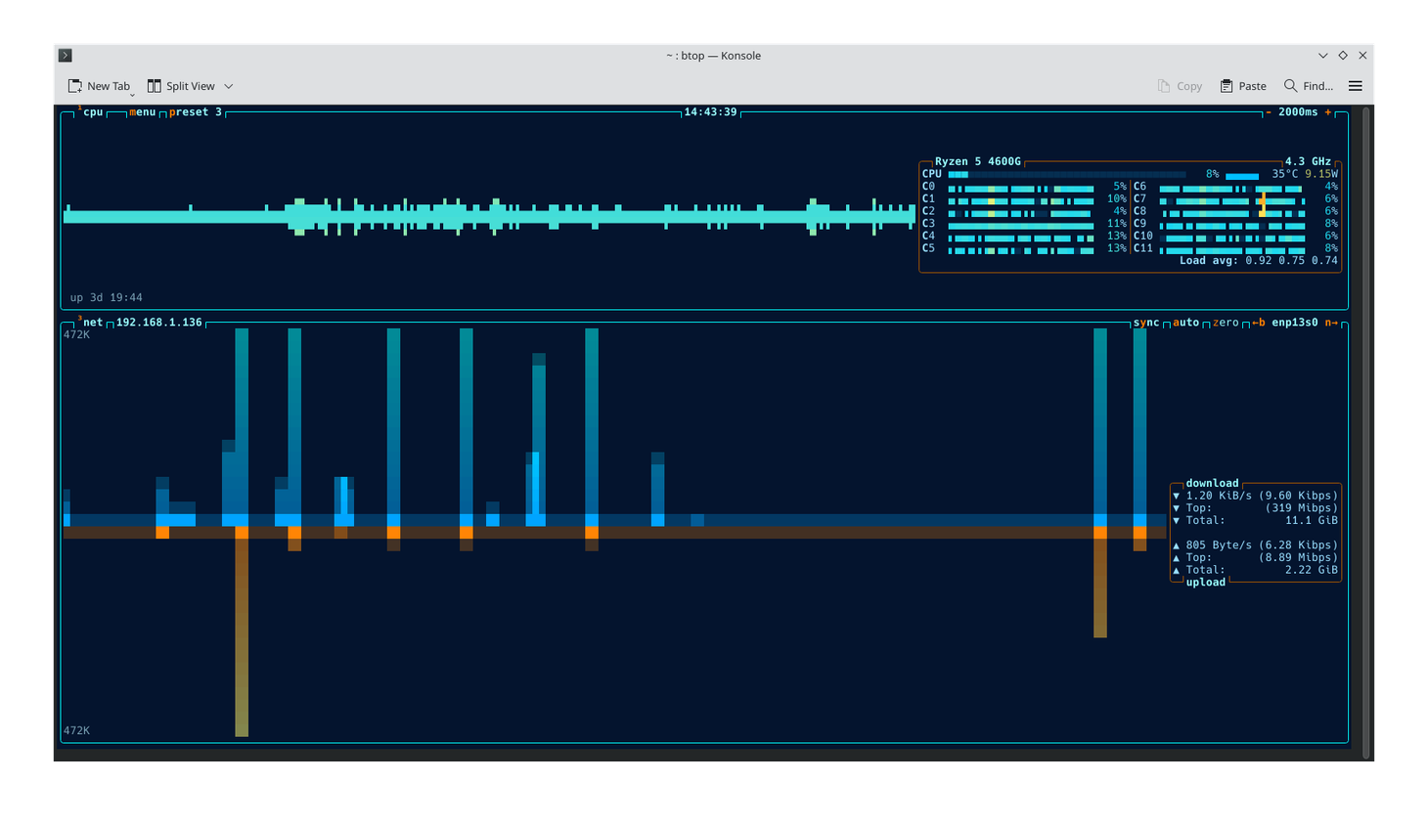
Task: Select previous network interface b arrow
Action: point(1259,323)
